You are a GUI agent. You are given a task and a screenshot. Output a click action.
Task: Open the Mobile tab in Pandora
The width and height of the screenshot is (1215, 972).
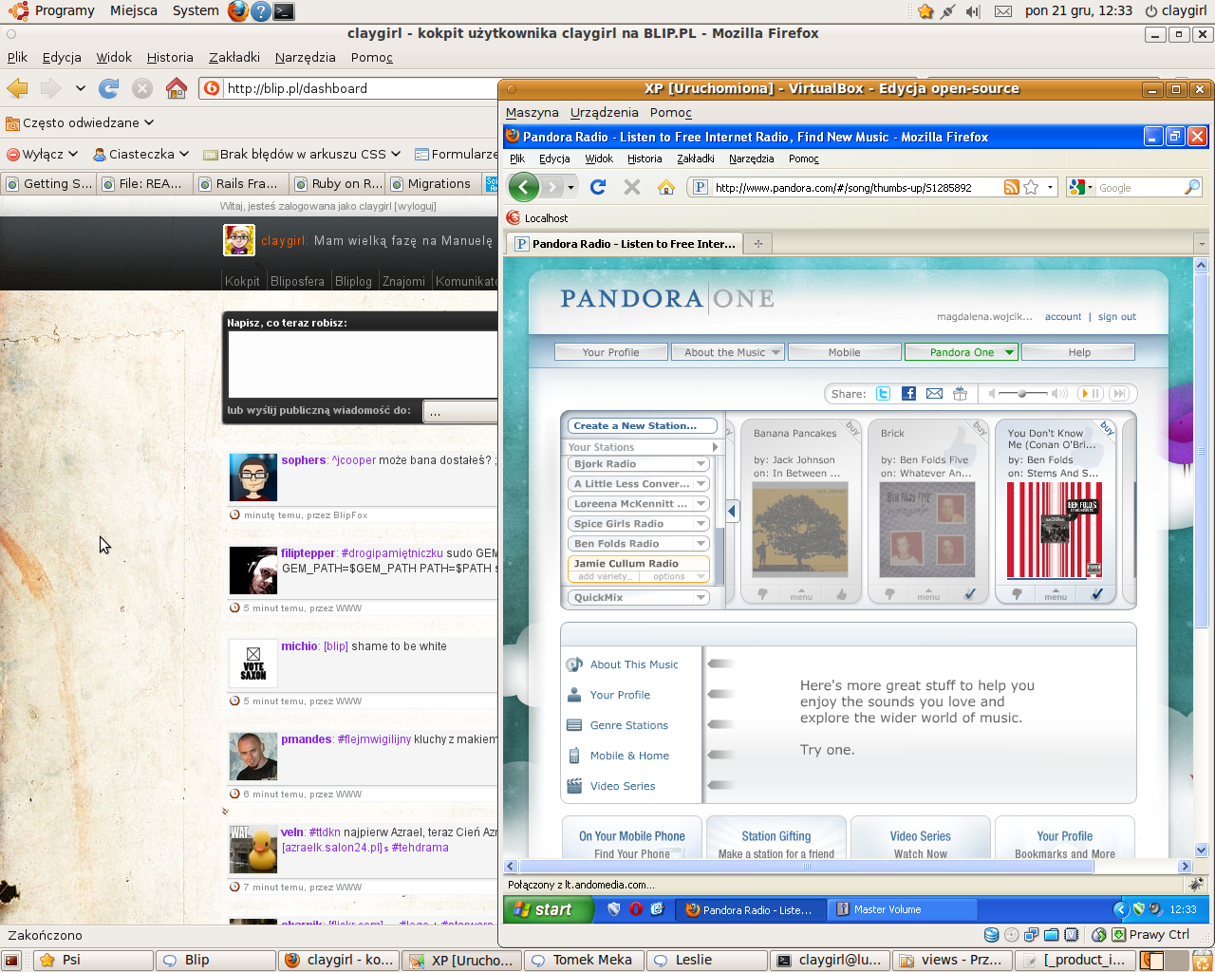844,352
